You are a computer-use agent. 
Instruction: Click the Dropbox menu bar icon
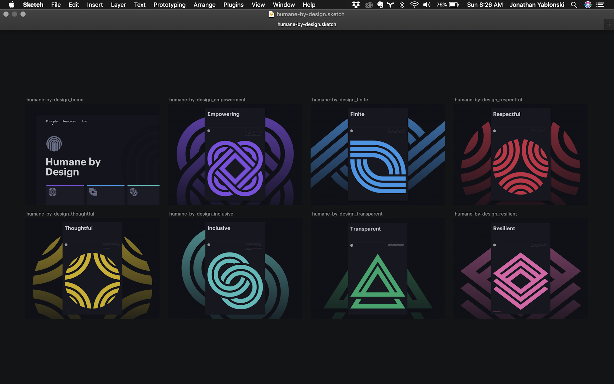[356, 5]
